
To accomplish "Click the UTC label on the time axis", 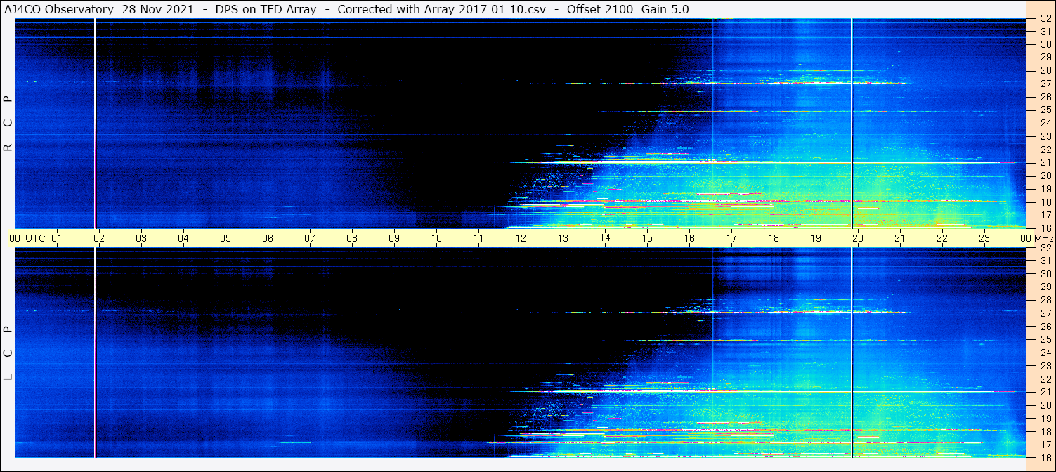I will 35,238.
